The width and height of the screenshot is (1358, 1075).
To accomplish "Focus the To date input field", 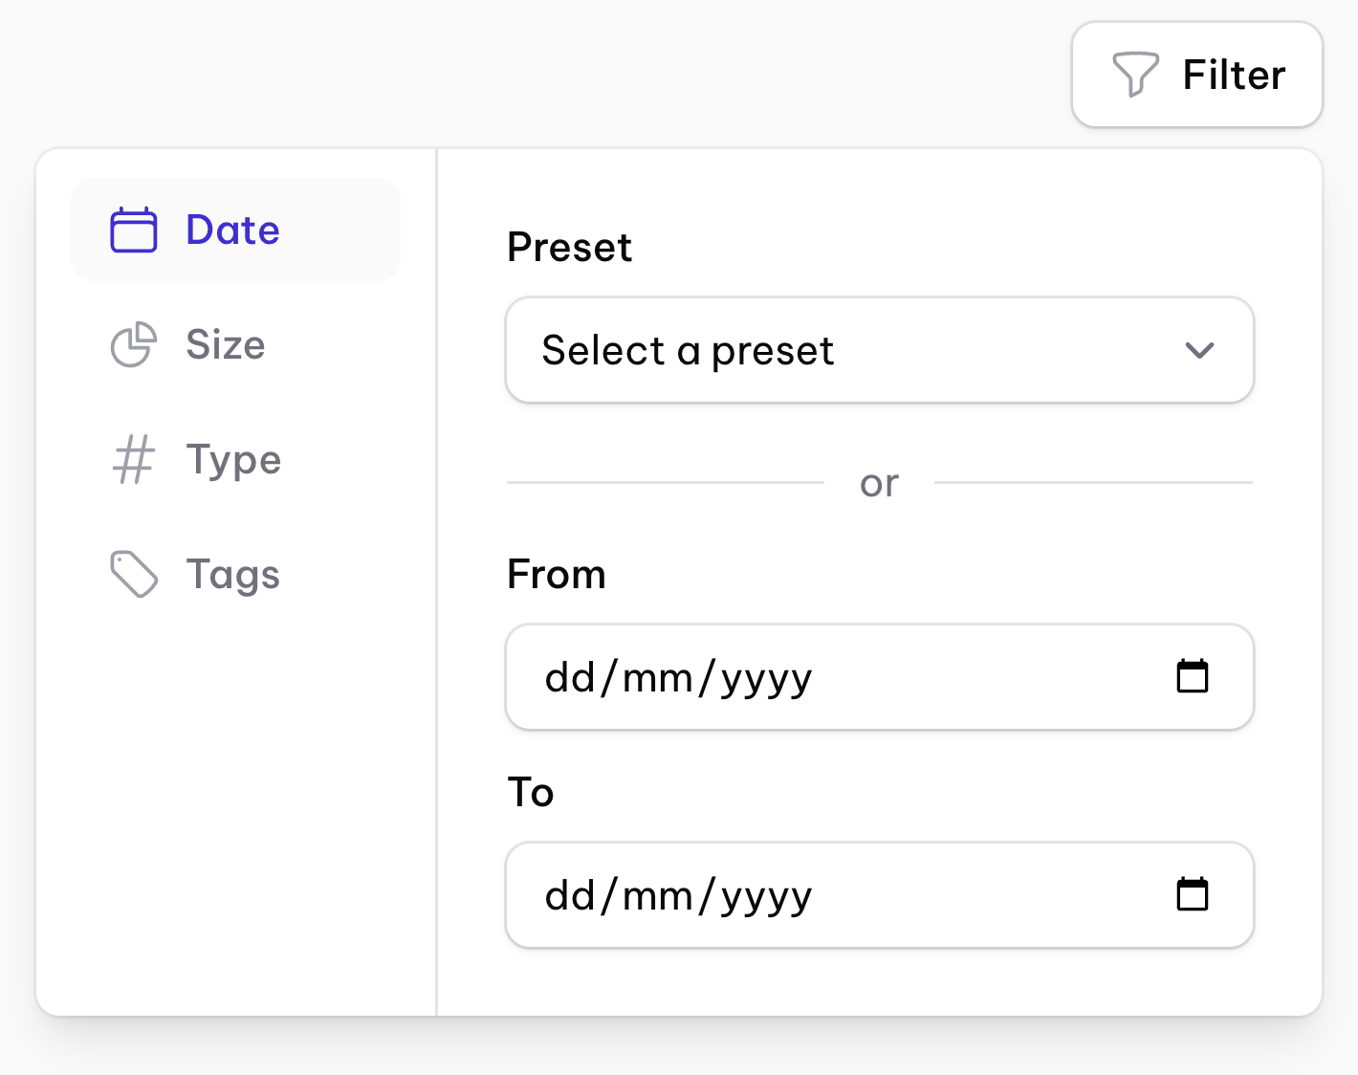I will point(879,895).
